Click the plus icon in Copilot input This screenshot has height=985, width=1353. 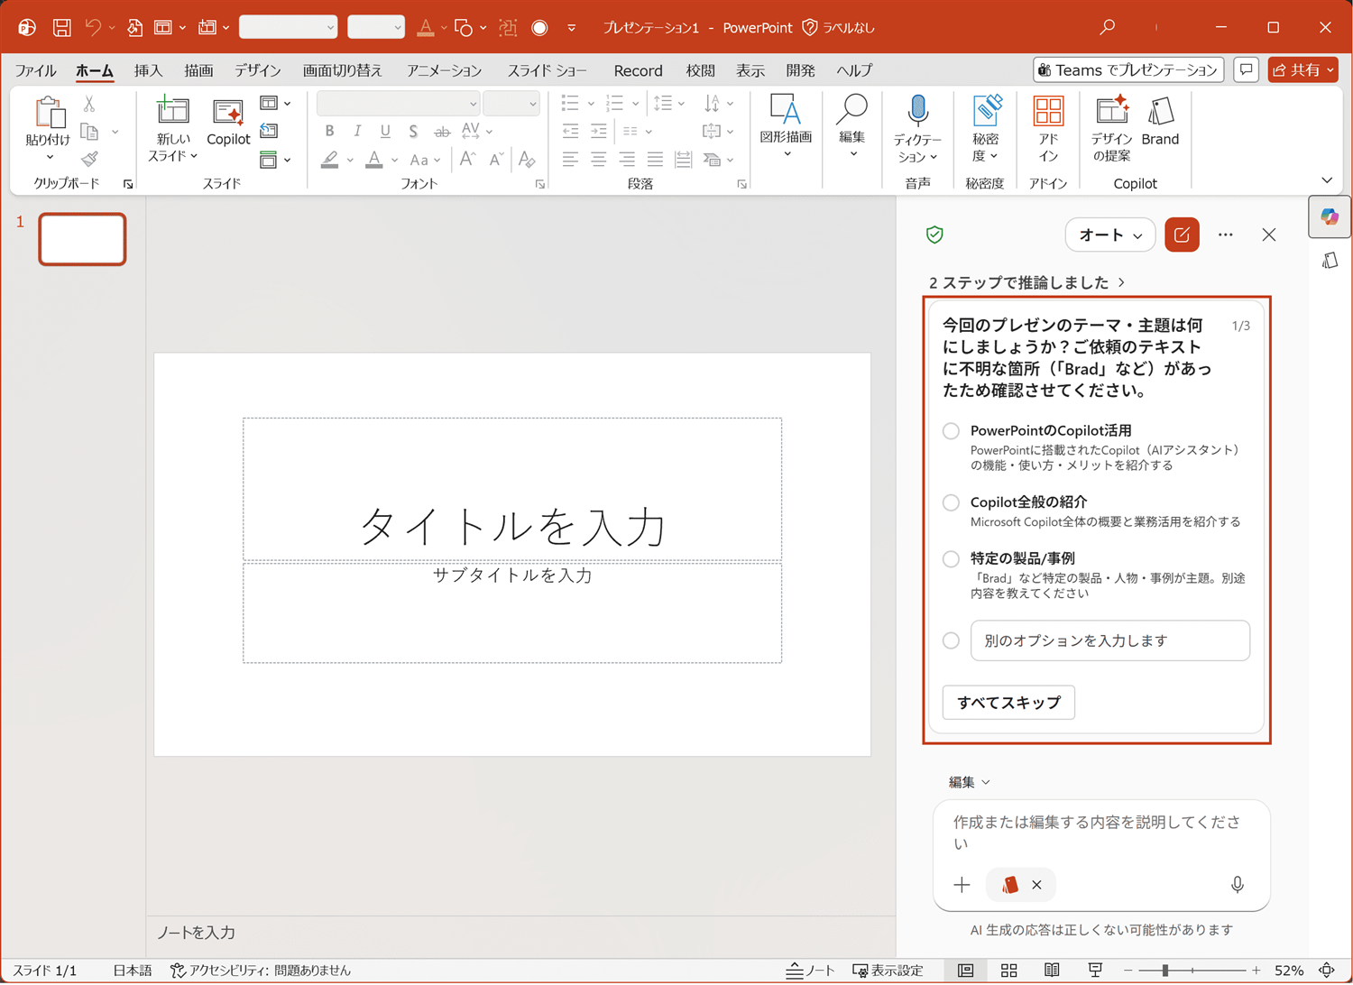click(962, 885)
